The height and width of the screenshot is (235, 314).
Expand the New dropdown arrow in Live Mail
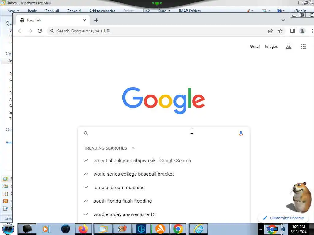click(x=18, y=11)
